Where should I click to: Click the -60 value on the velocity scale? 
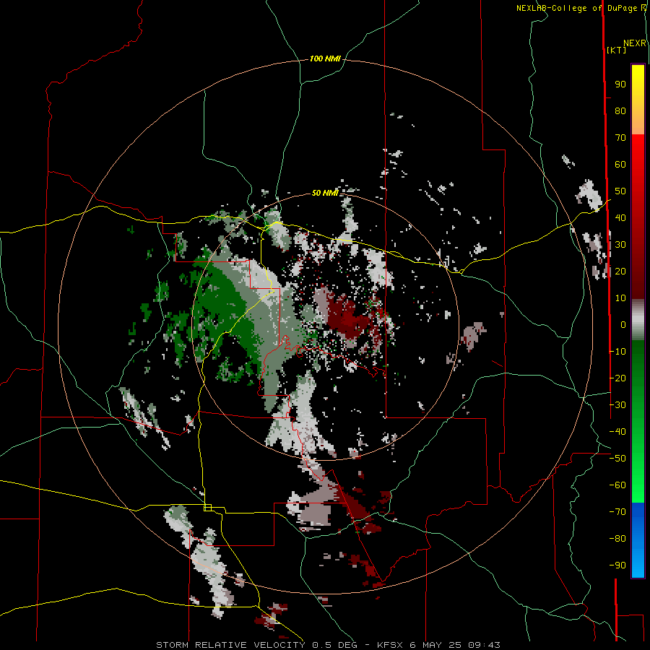pos(617,485)
